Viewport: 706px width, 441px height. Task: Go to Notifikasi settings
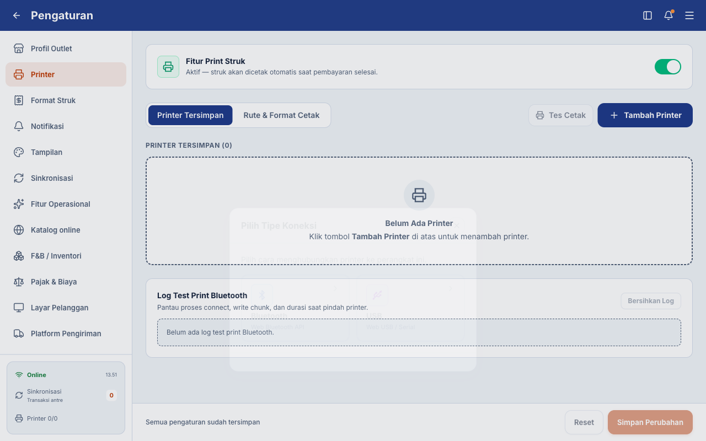[x=66, y=126]
